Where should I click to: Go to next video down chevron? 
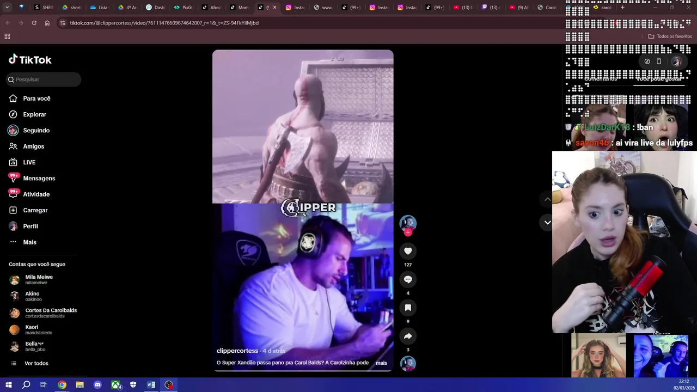click(x=547, y=223)
